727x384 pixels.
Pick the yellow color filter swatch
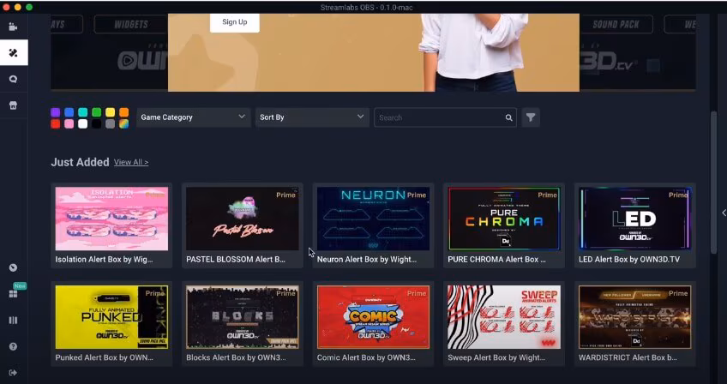click(x=110, y=112)
